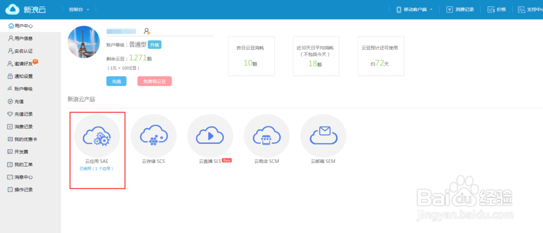The height and width of the screenshot is (233, 543).
Task: Open 消费记录 link in the header
Action: click(464, 10)
